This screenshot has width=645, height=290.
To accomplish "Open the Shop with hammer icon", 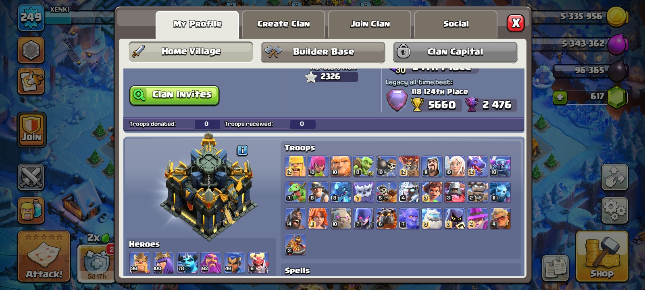I will (x=602, y=257).
